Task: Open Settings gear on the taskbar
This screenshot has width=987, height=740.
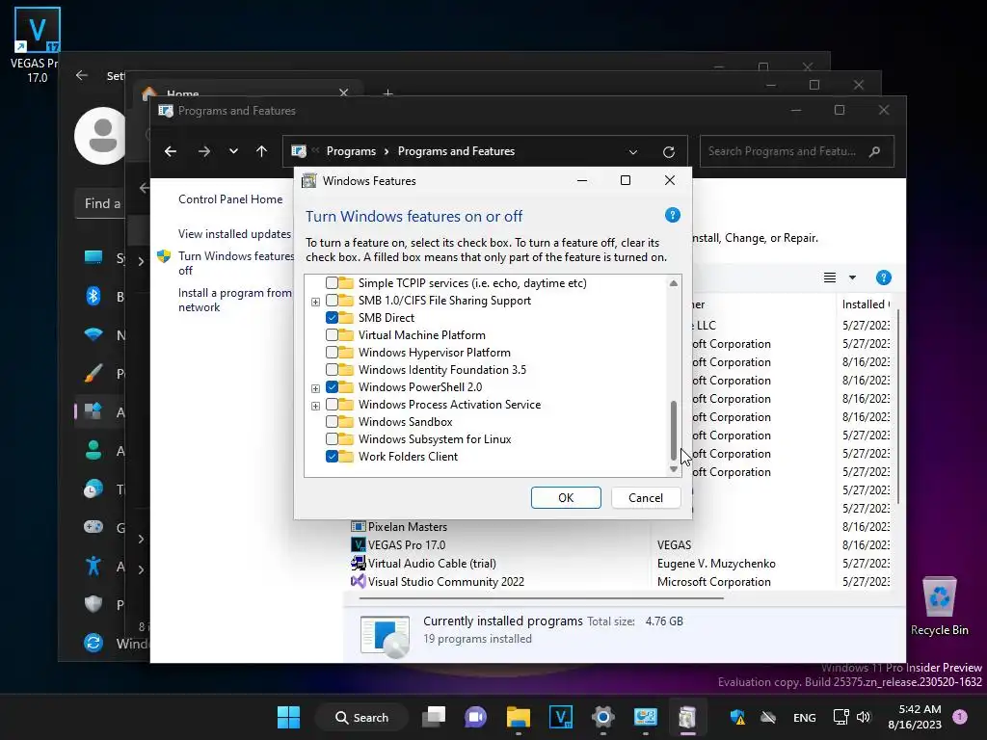Action: [x=602, y=717]
